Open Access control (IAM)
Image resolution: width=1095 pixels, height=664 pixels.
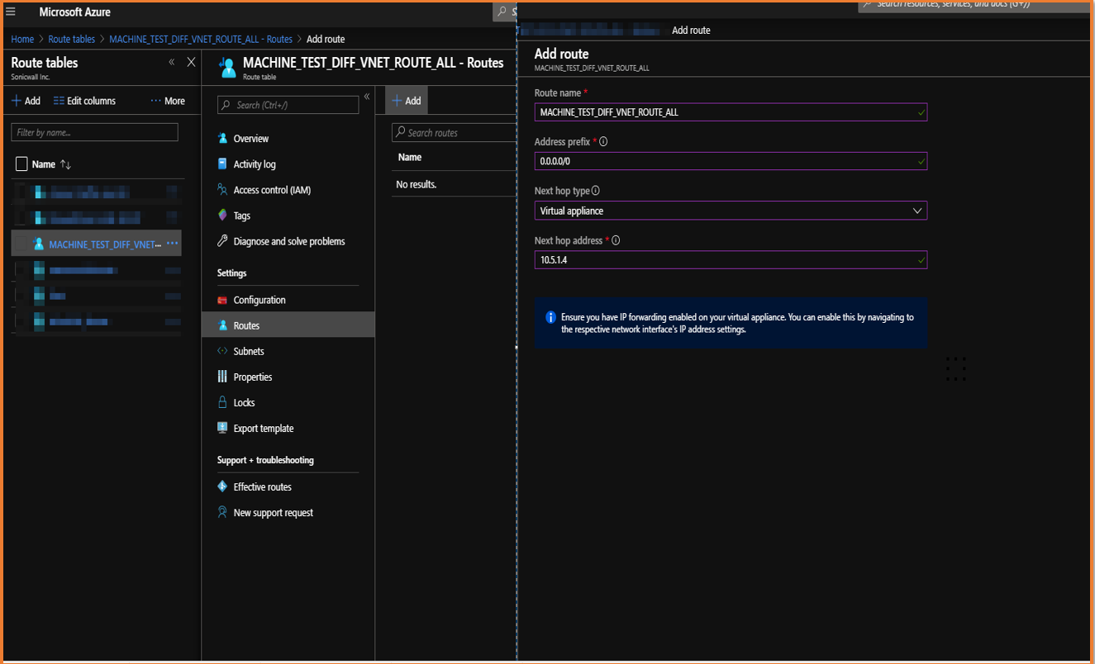[x=272, y=190]
